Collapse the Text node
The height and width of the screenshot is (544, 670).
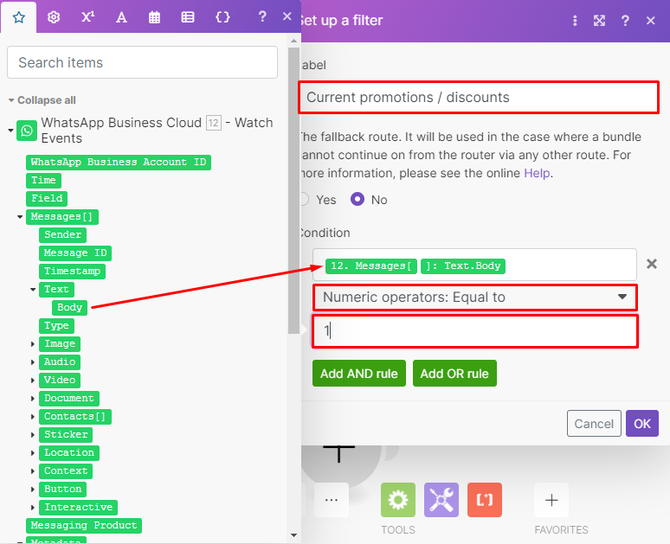(x=33, y=290)
